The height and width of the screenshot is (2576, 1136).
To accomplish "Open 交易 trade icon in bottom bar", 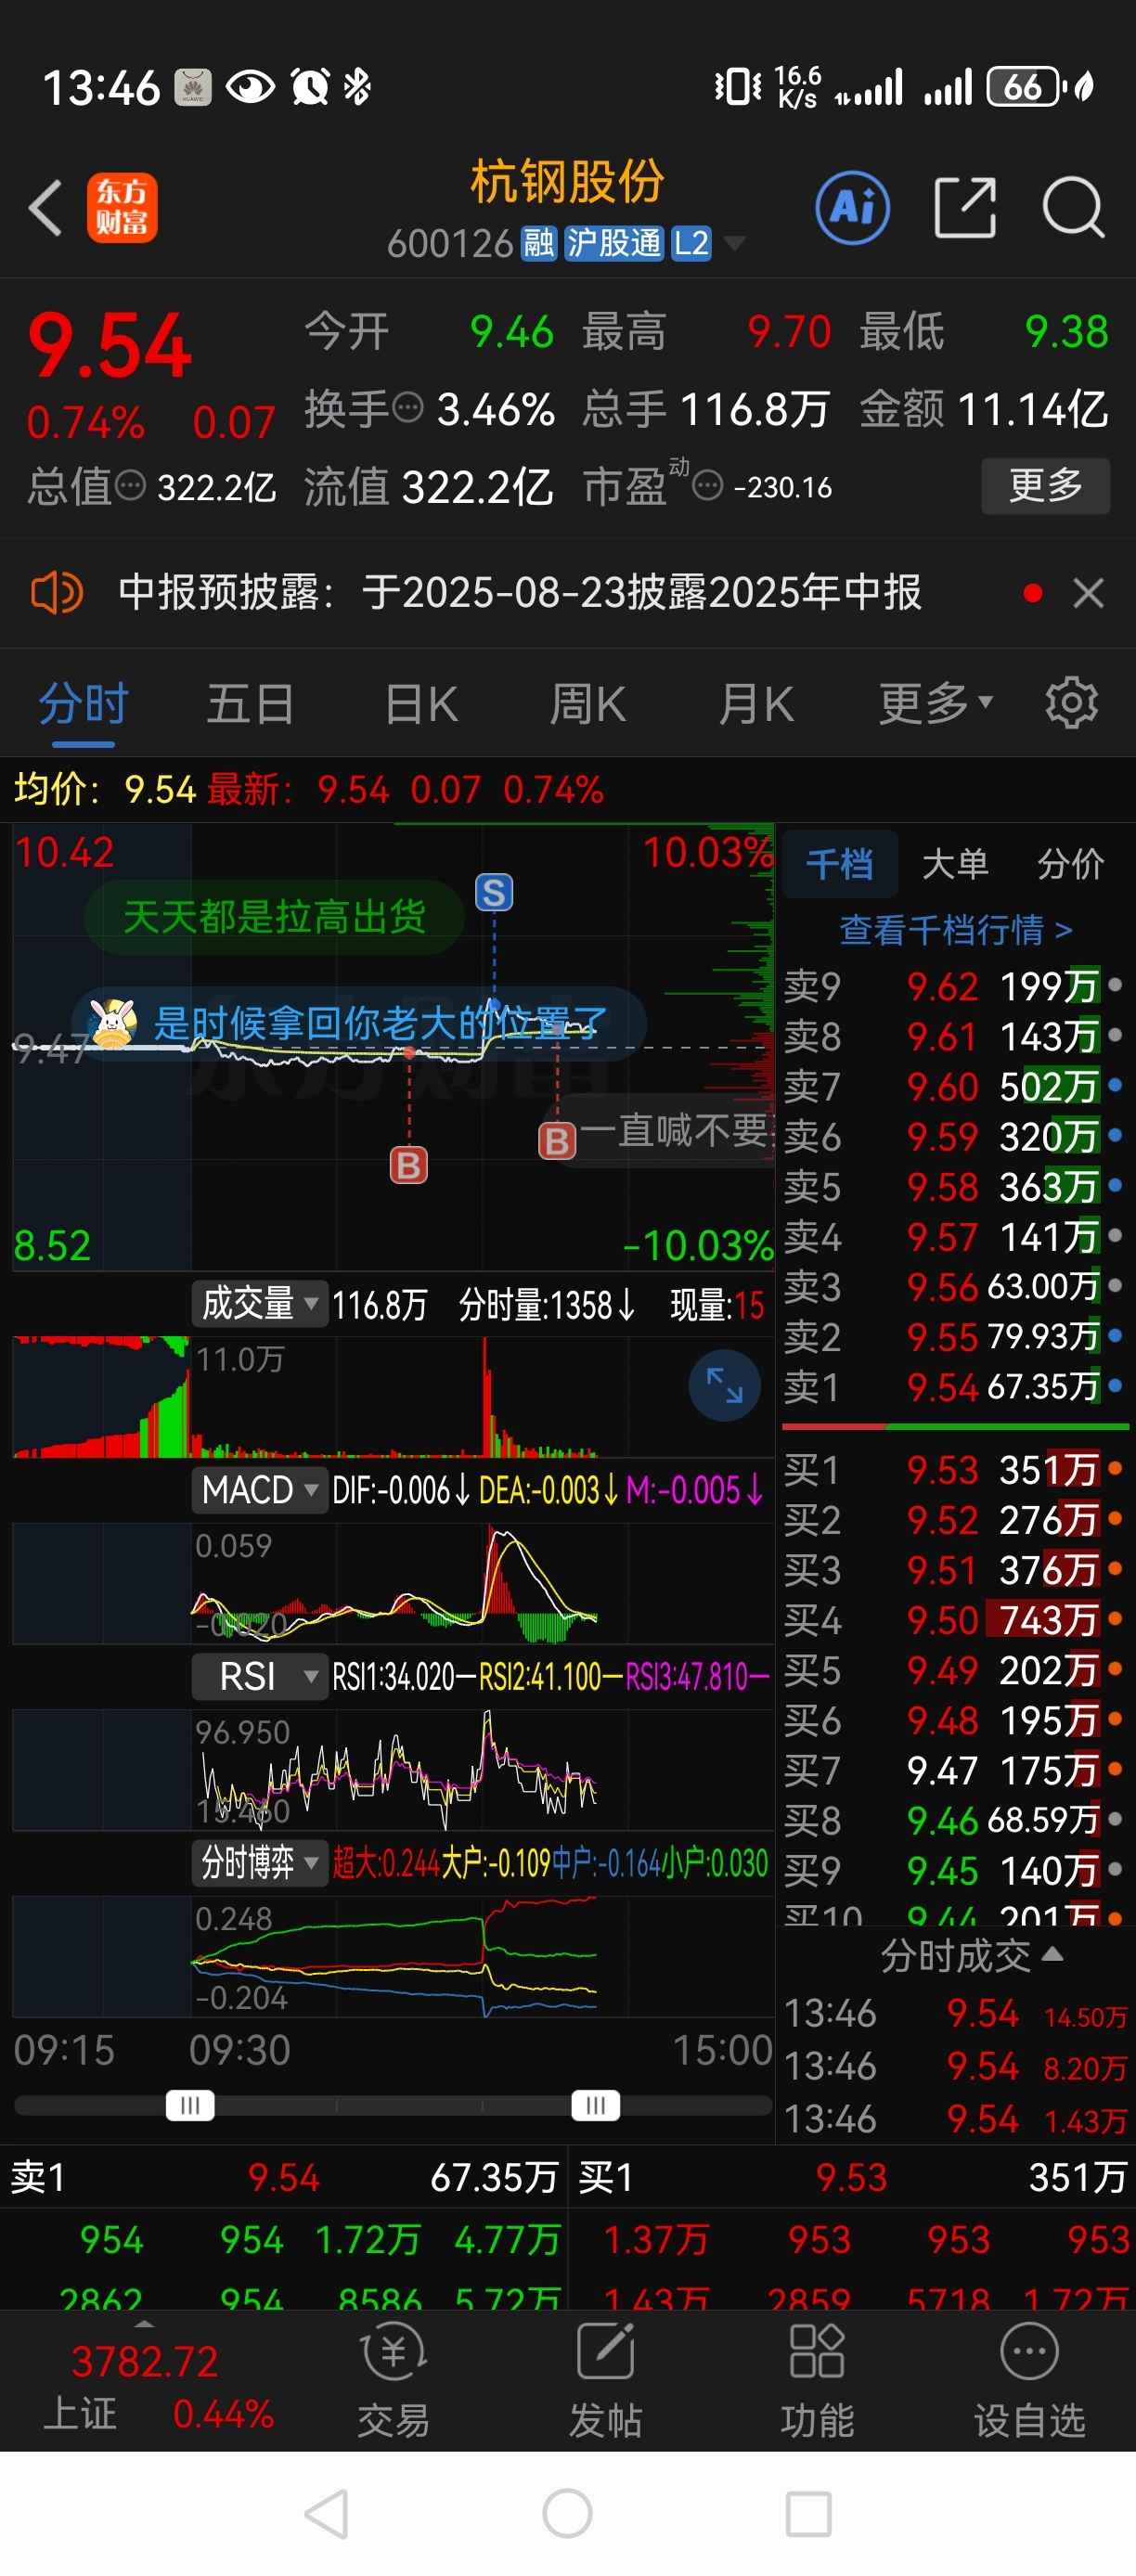I will pyautogui.click(x=394, y=2380).
